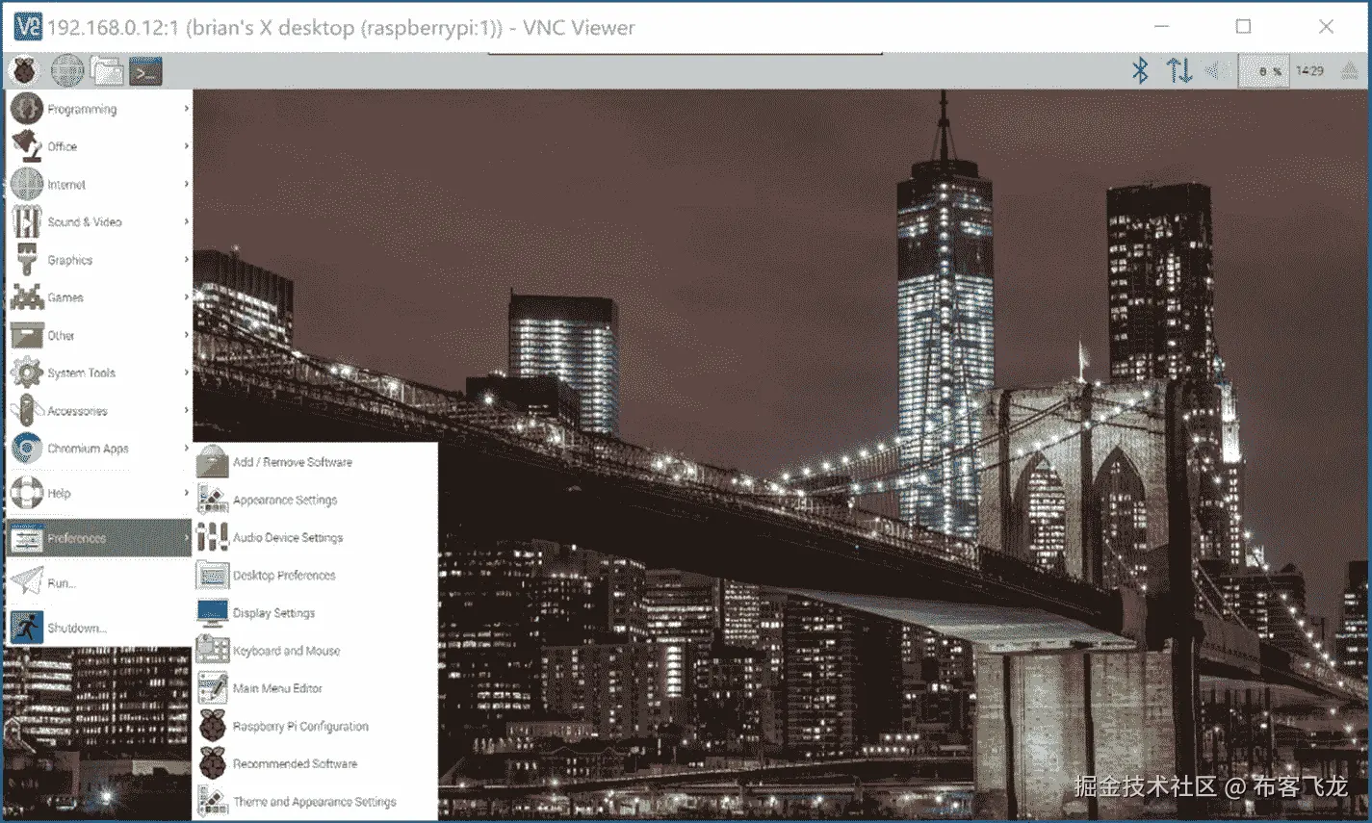Open Keyboard and Mouse settings
Screen dimensions: 1372x823
315,651
